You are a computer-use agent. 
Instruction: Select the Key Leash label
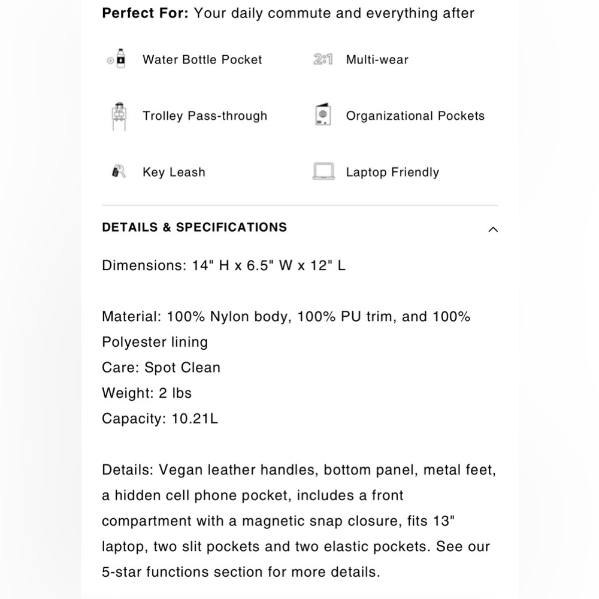174,172
